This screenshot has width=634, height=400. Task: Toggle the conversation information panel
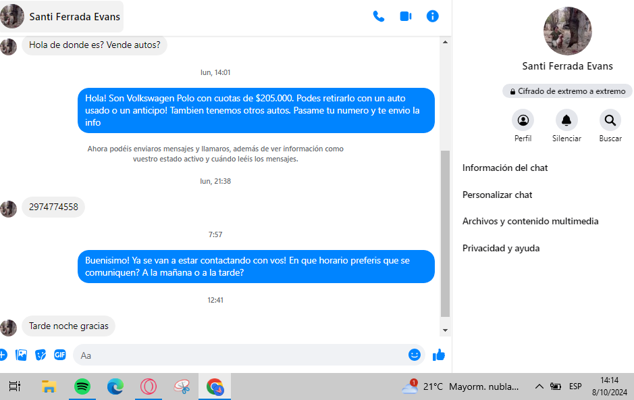pyautogui.click(x=433, y=16)
